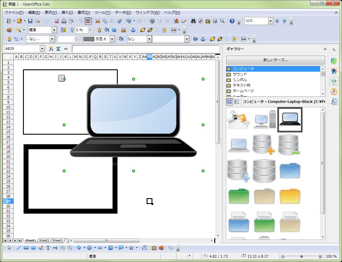Expand Basic Shapes diamond dropdown arrow
The width and height of the screenshot is (342, 262).
coord(84,248)
